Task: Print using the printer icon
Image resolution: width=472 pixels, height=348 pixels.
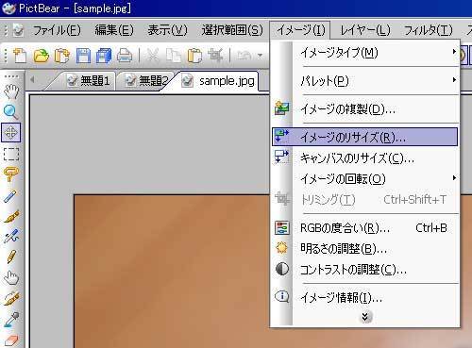Action: (125, 56)
